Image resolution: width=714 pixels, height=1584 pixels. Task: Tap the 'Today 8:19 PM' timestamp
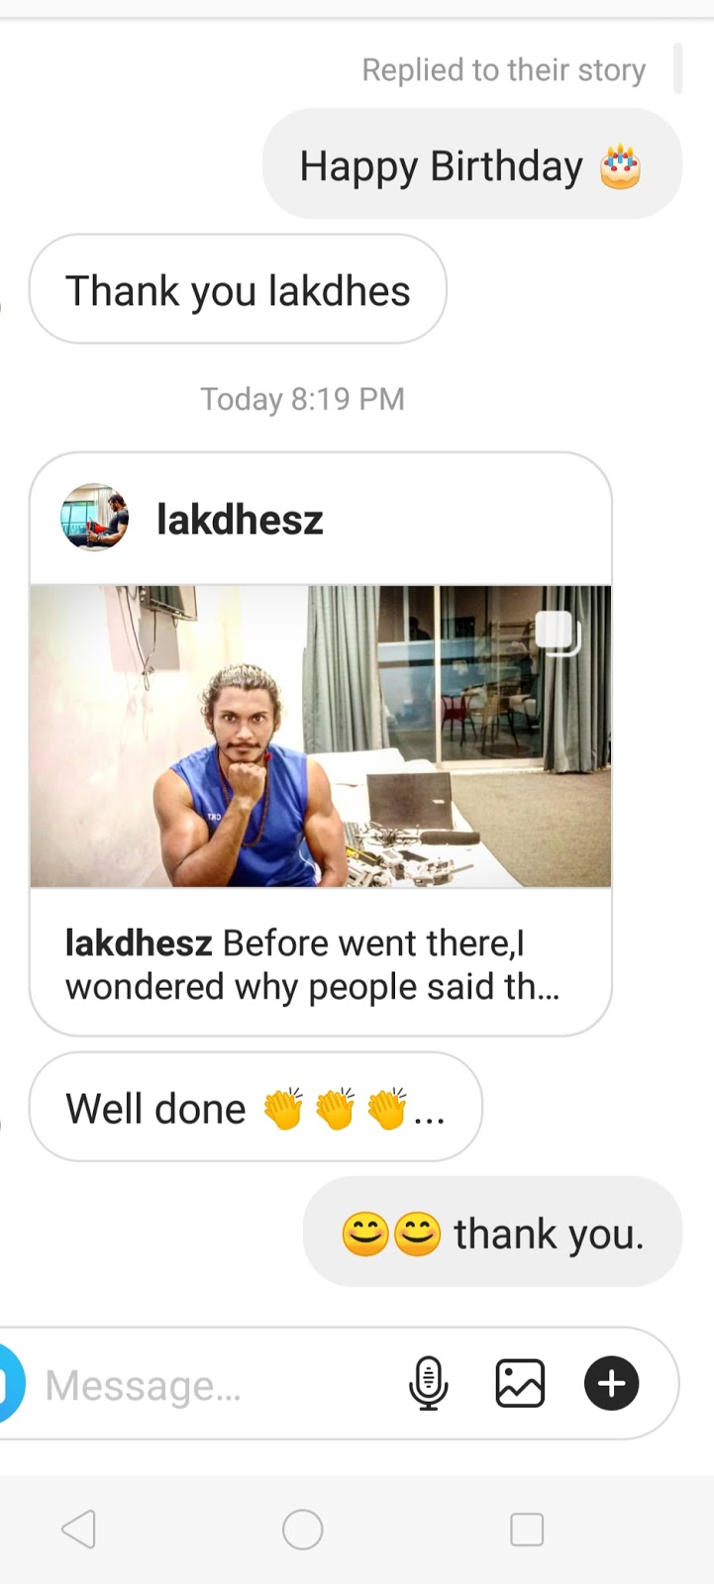(302, 399)
